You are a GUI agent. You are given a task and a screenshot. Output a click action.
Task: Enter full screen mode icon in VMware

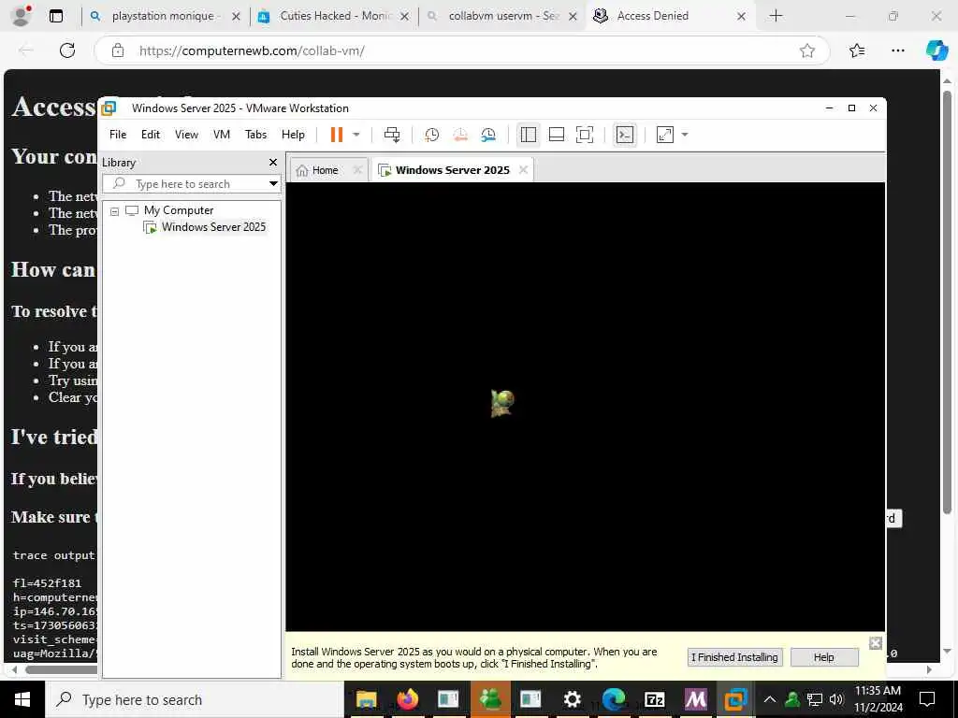coord(585,135)
